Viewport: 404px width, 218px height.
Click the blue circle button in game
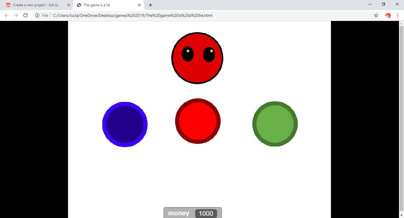coord(125,124)
